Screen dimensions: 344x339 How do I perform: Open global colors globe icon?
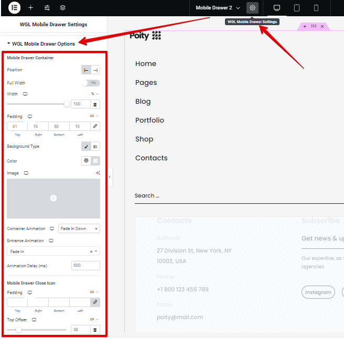coord(86,160)
